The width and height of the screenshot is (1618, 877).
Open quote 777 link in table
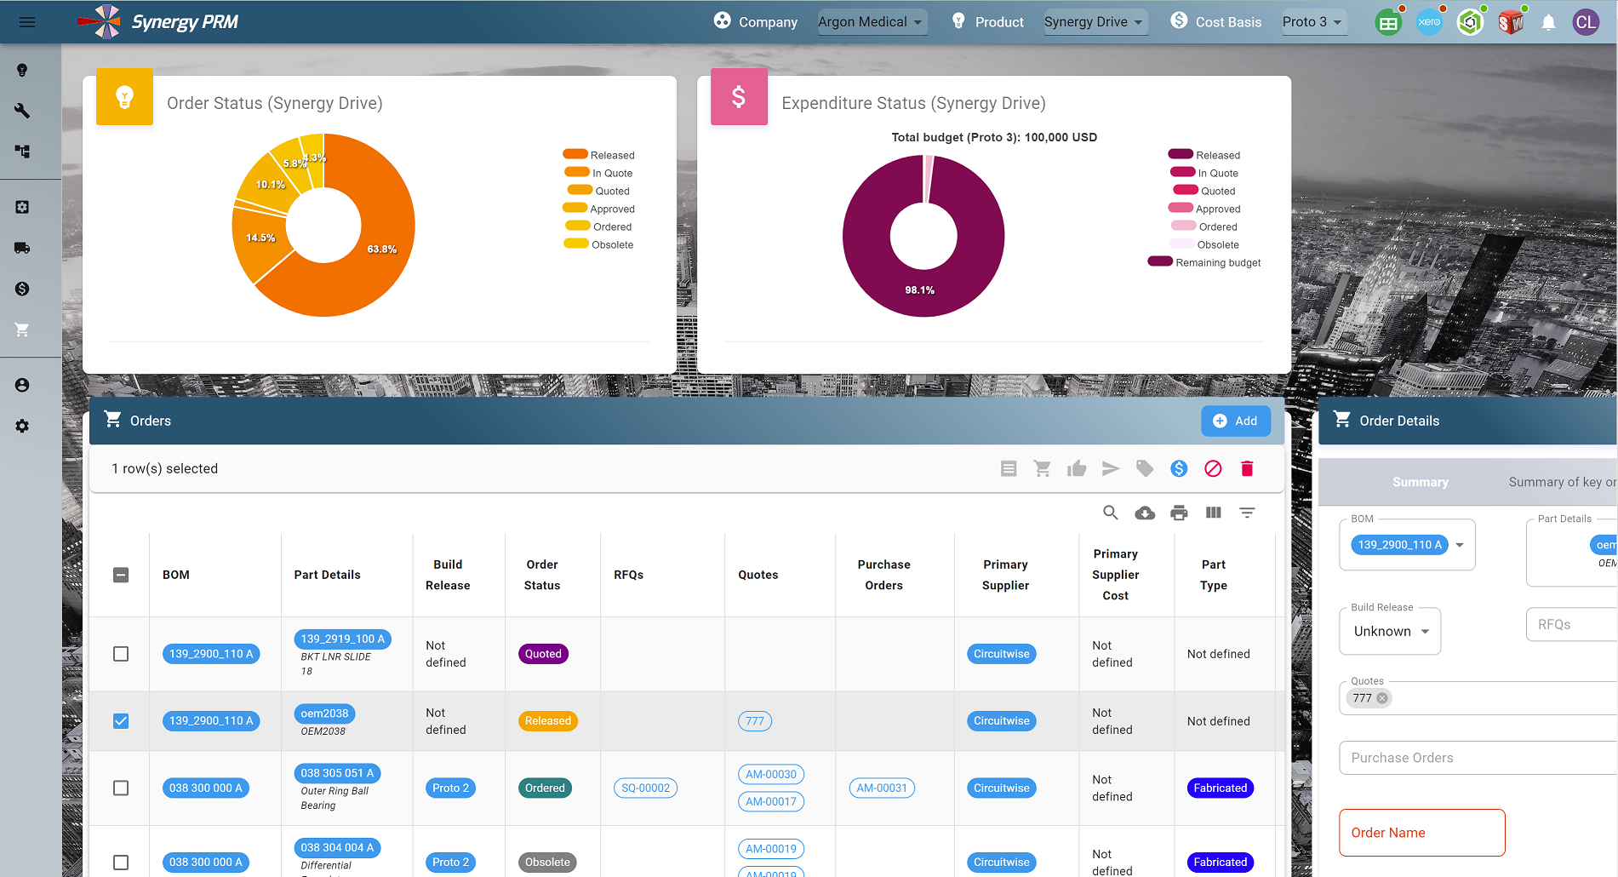[755, 721]
